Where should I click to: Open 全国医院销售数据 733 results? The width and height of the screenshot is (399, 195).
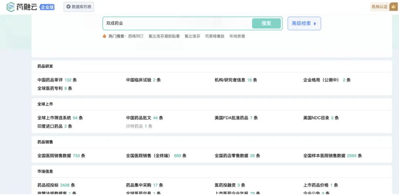tap(61, 155)
